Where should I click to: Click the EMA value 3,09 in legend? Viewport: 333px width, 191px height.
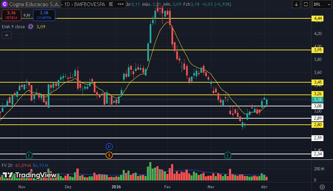[x=41, y=27]
